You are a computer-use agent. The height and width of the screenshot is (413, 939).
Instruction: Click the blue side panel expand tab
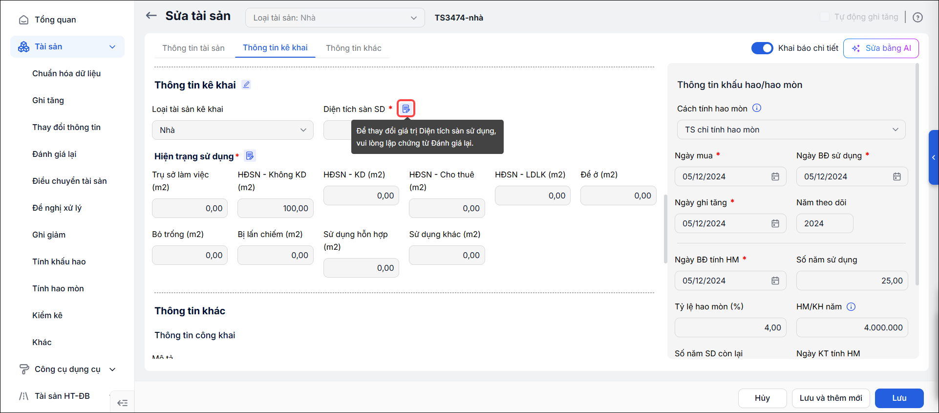[x=934, y=157]
